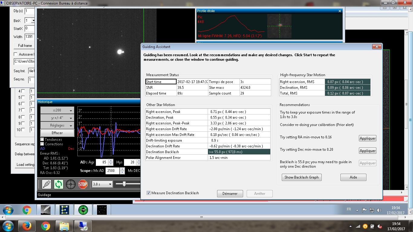This screenshot has height=232, width=413.
Task: Launch Firefox from the local taskbar
Action: pyautogui.click(x=27, y=226)
